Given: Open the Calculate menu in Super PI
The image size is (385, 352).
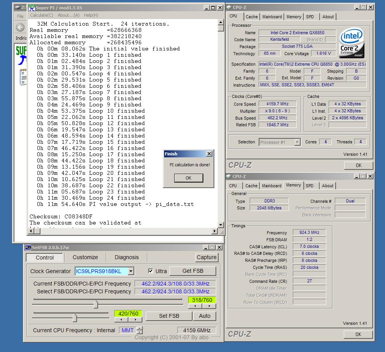Looking at the screenshot, I should pos(42,15).
